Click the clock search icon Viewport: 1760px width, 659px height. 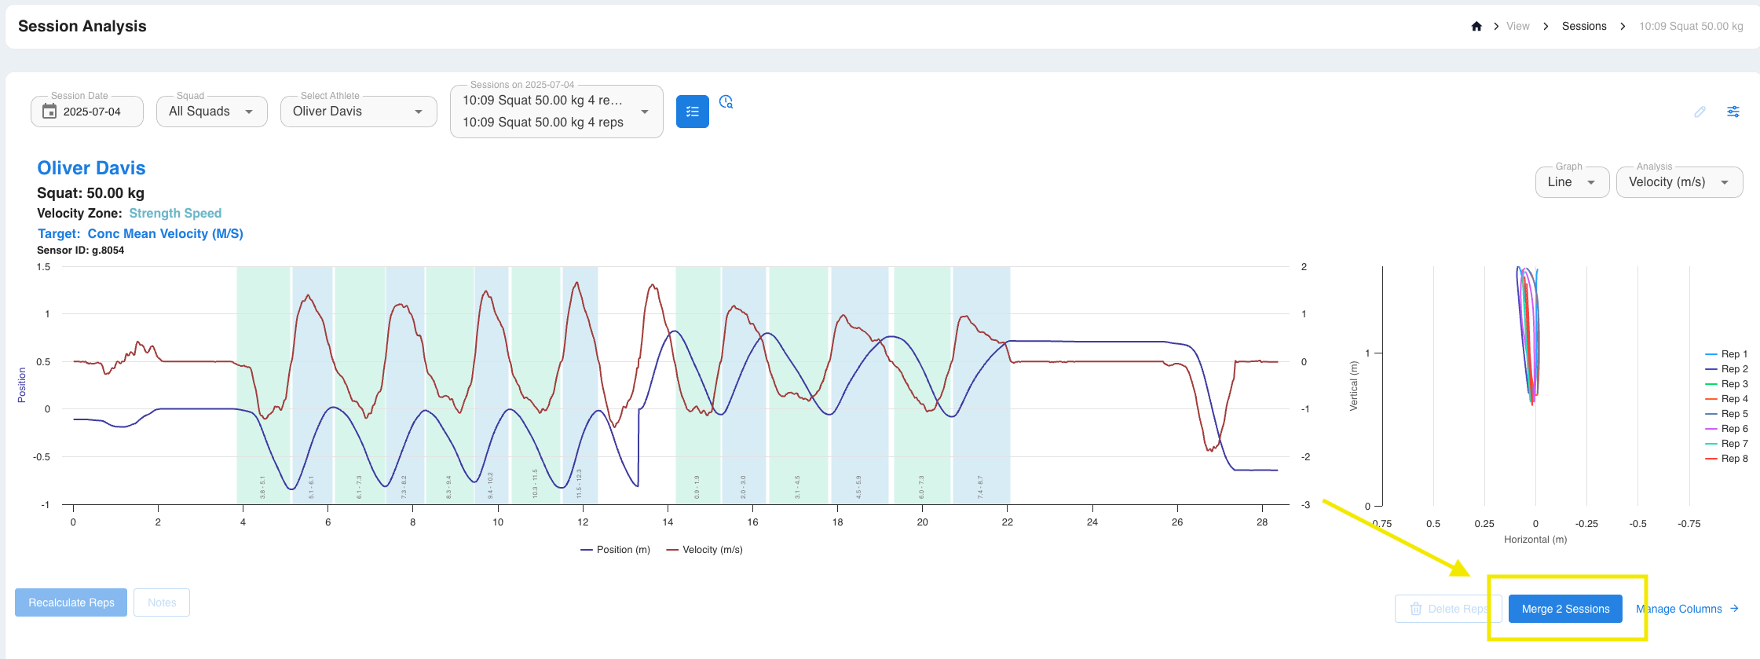[726, 102]
